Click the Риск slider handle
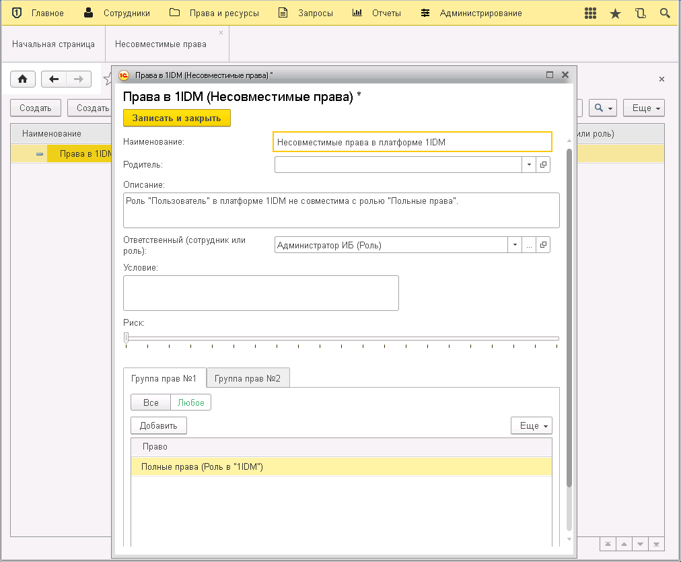Screen dimensions: 681x562 pos(126,338)
